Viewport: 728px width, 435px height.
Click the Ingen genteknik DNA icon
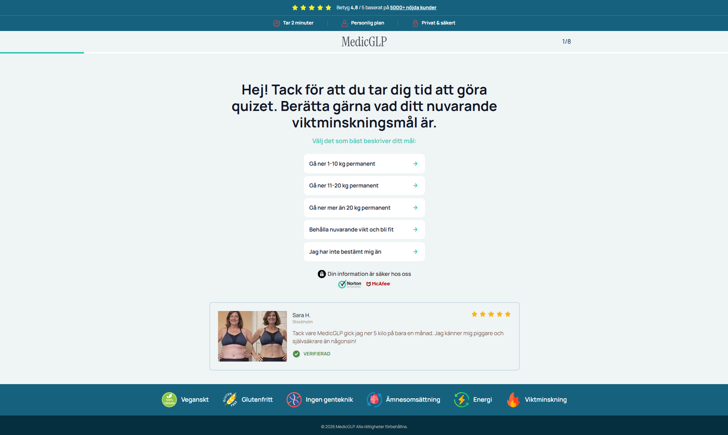(x=294, y=400)
